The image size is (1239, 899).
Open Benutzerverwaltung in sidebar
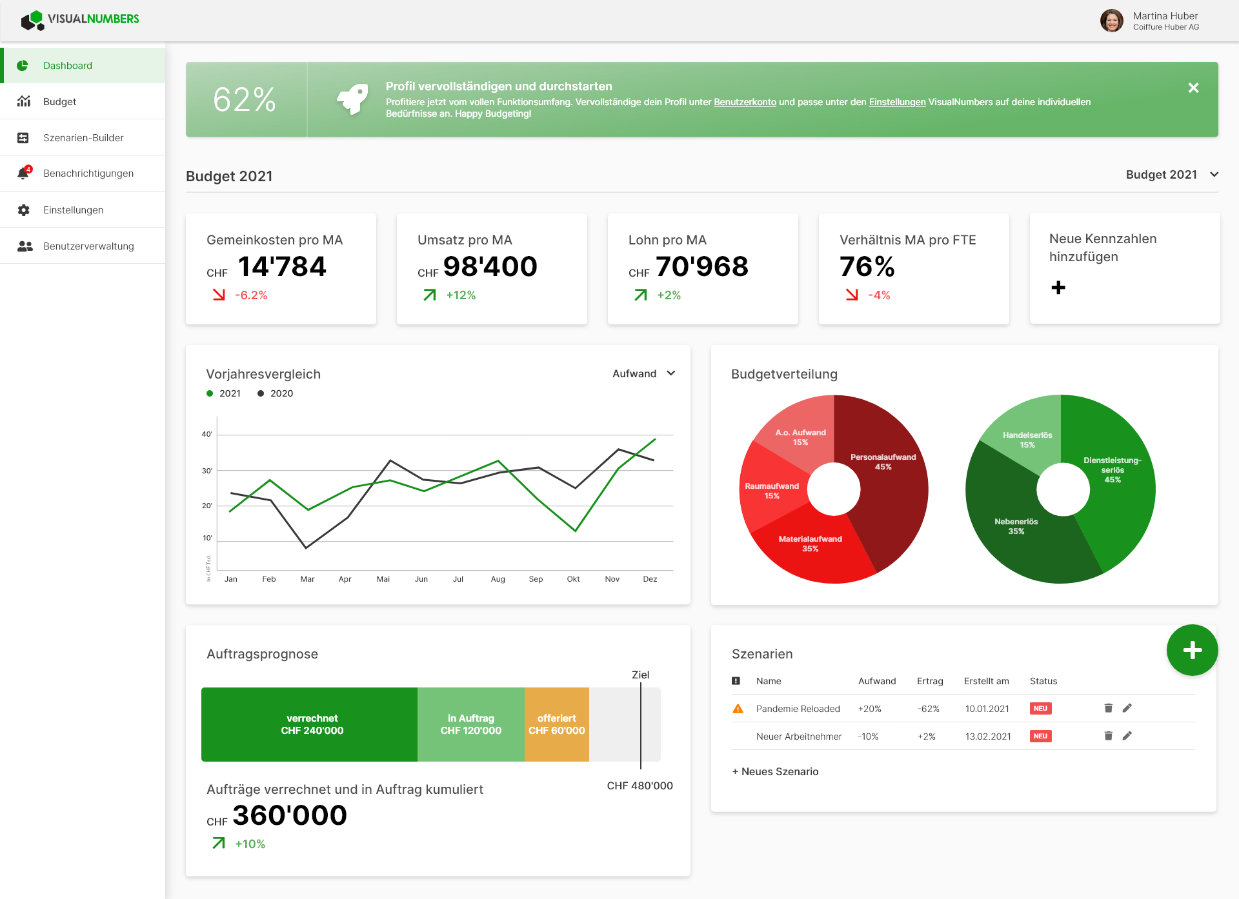(83, 246)
